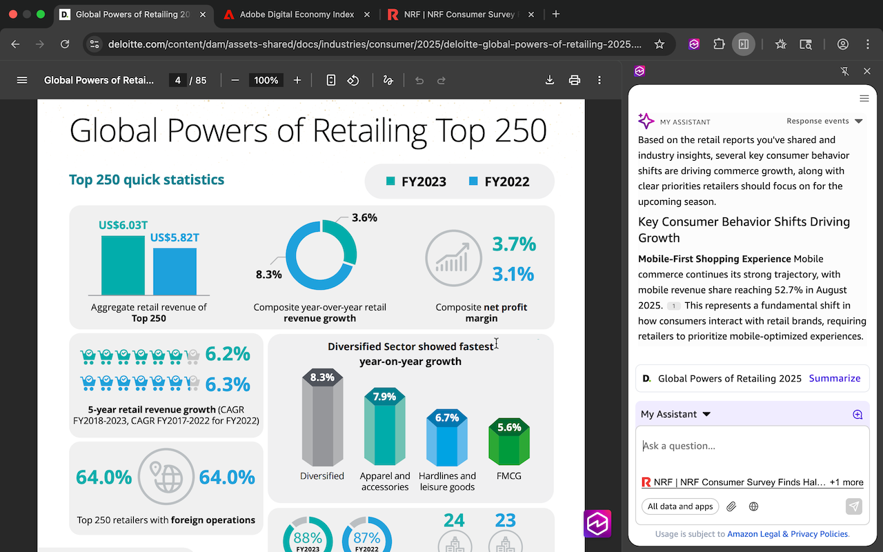883x552 pixels.
Task: Open Amazon Legal & Privacy Policies link
Action: click(x=788, y=534)
